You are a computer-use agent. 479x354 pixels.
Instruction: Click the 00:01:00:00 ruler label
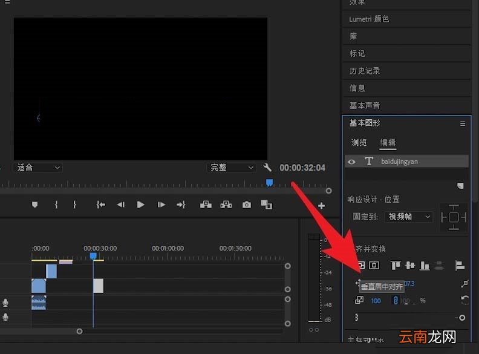(168, 248)
